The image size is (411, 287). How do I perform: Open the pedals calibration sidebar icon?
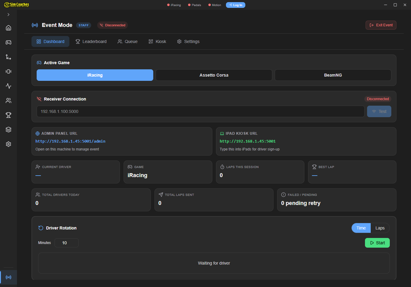(8, 57)
